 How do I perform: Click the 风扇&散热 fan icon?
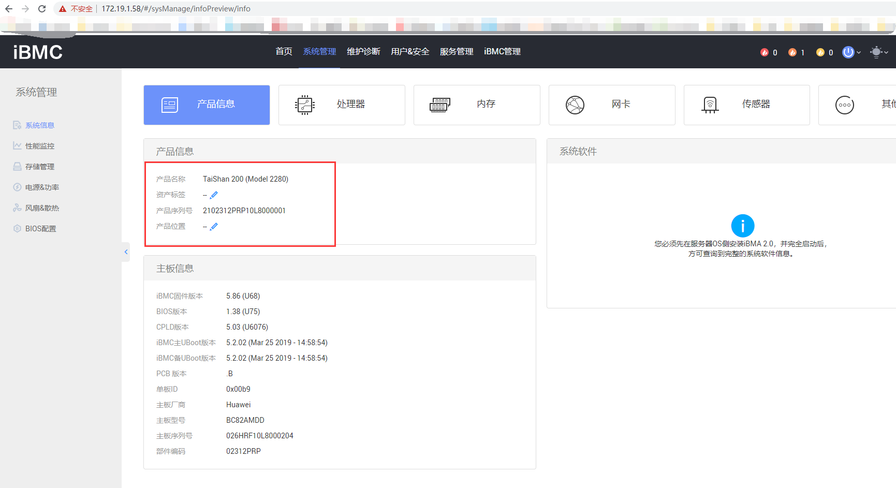pyautogui.click(x=17, y=208)
